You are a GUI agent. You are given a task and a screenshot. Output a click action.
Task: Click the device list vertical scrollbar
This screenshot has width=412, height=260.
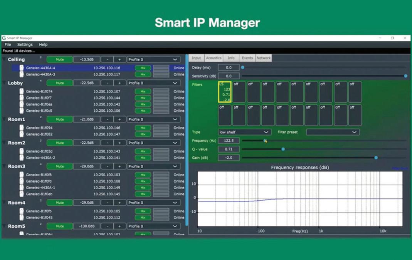tap(187, 140)
